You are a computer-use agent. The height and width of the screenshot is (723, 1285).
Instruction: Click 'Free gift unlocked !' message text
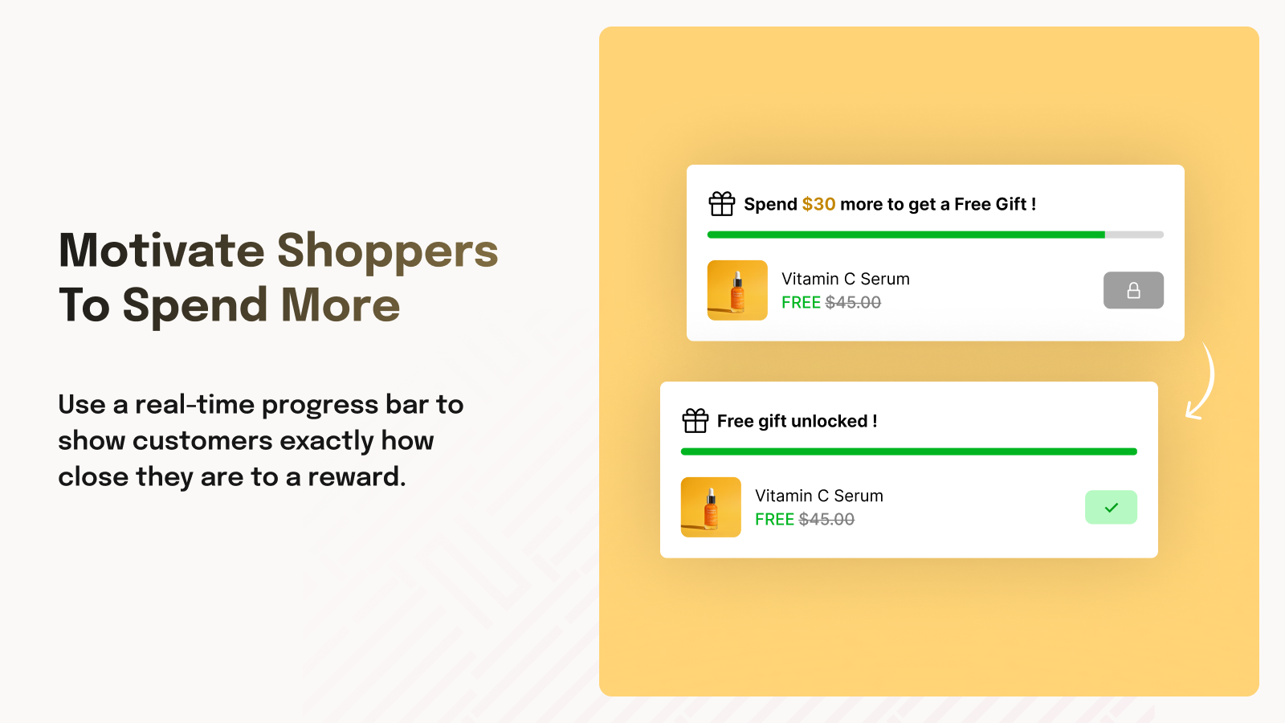(x=797, y=421)
